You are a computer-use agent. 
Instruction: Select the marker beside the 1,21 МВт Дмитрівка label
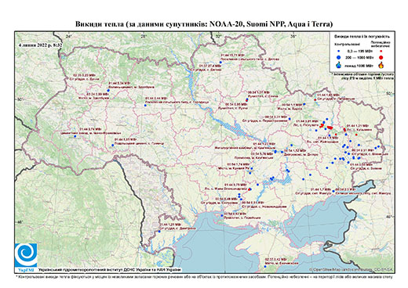pyautogui.click(x=159, y=231)
